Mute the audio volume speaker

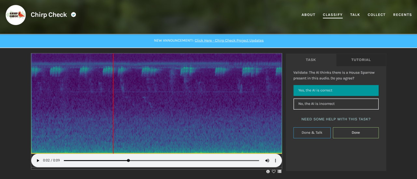click(x=267, y=160)
